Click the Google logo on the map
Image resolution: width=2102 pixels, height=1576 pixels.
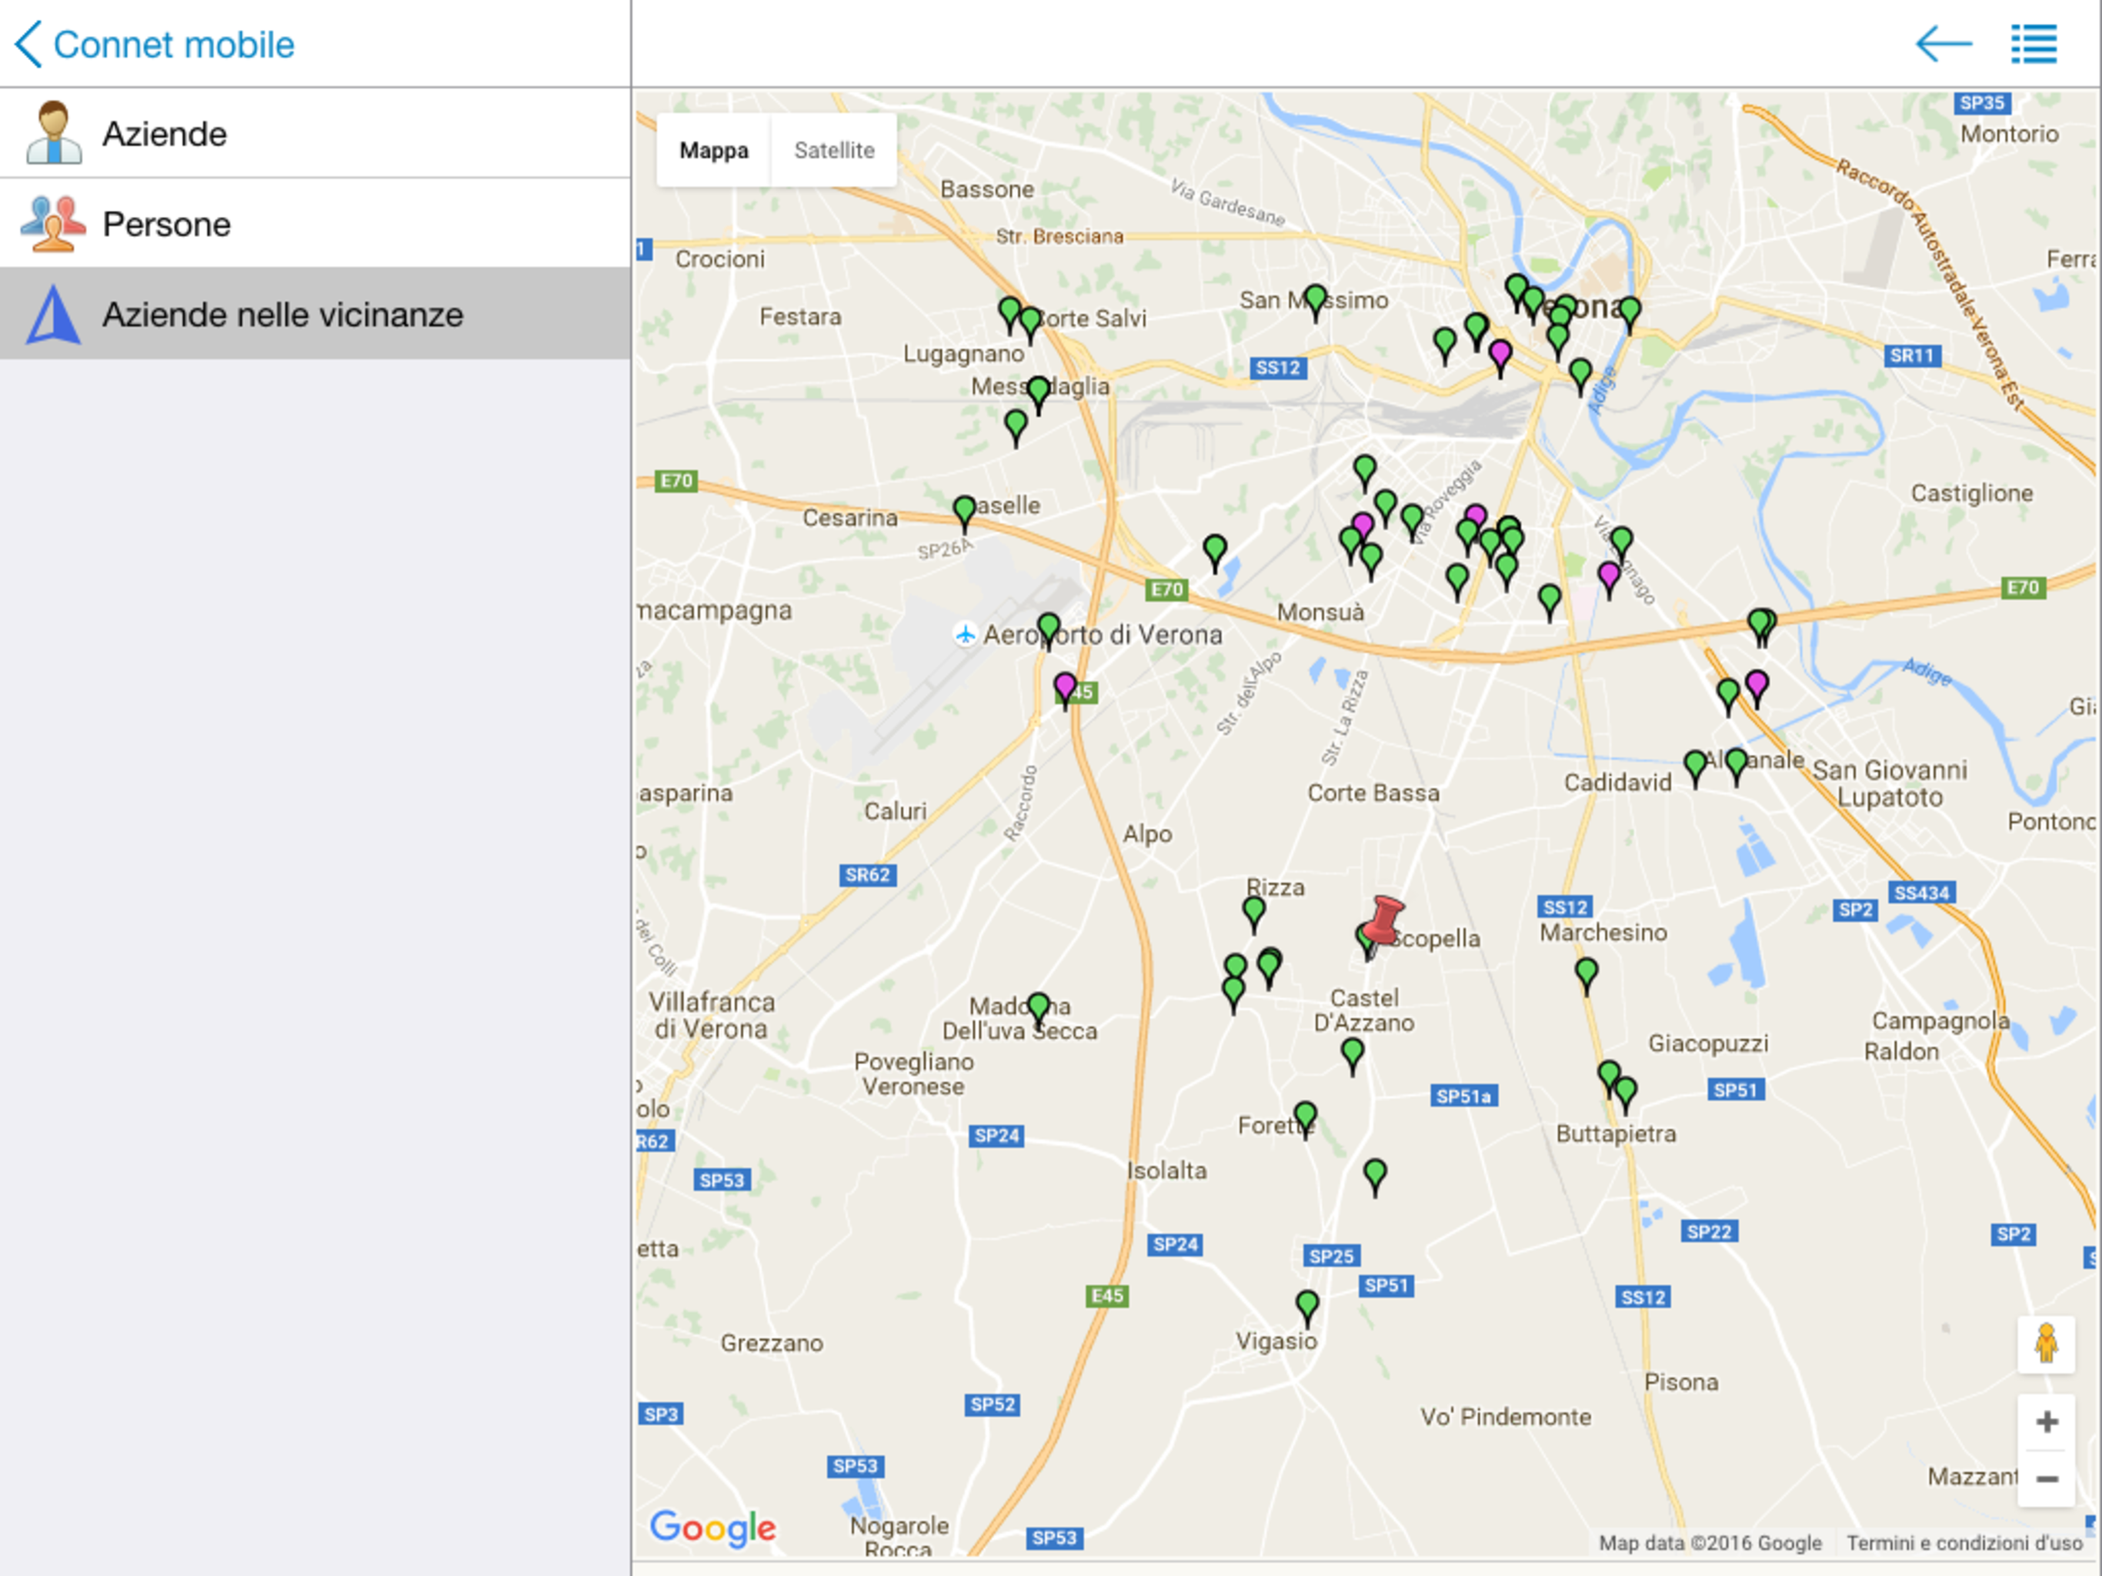(x=712, y=1528)
